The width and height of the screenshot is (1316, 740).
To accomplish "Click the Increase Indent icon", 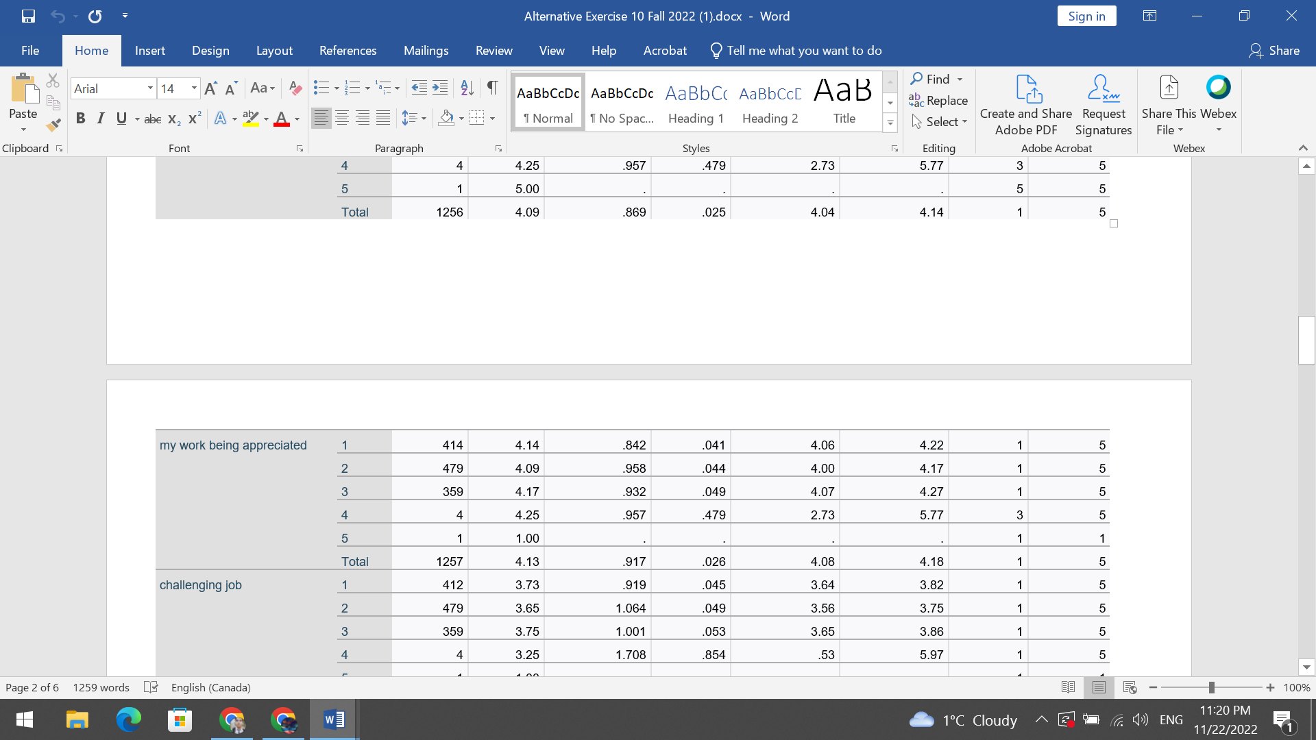I will [440, 88].
